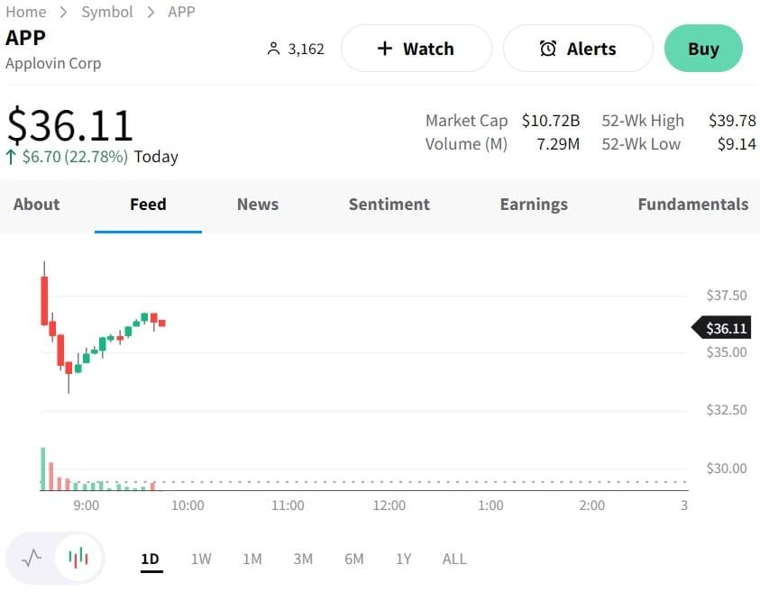Show ALL time chart history
Screen dimensions: 760x592
[454, 559]
